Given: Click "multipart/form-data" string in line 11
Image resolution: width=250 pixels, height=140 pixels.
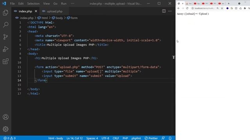Looking at the screenshot, I should click(x=140, y=67).
